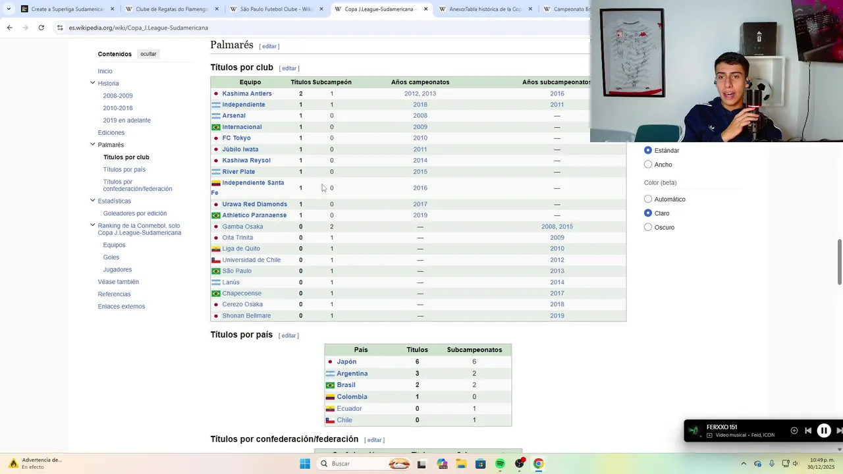Edit the Títulos por club section
This screenshot has width=843, height=474.
click(289, 68)
